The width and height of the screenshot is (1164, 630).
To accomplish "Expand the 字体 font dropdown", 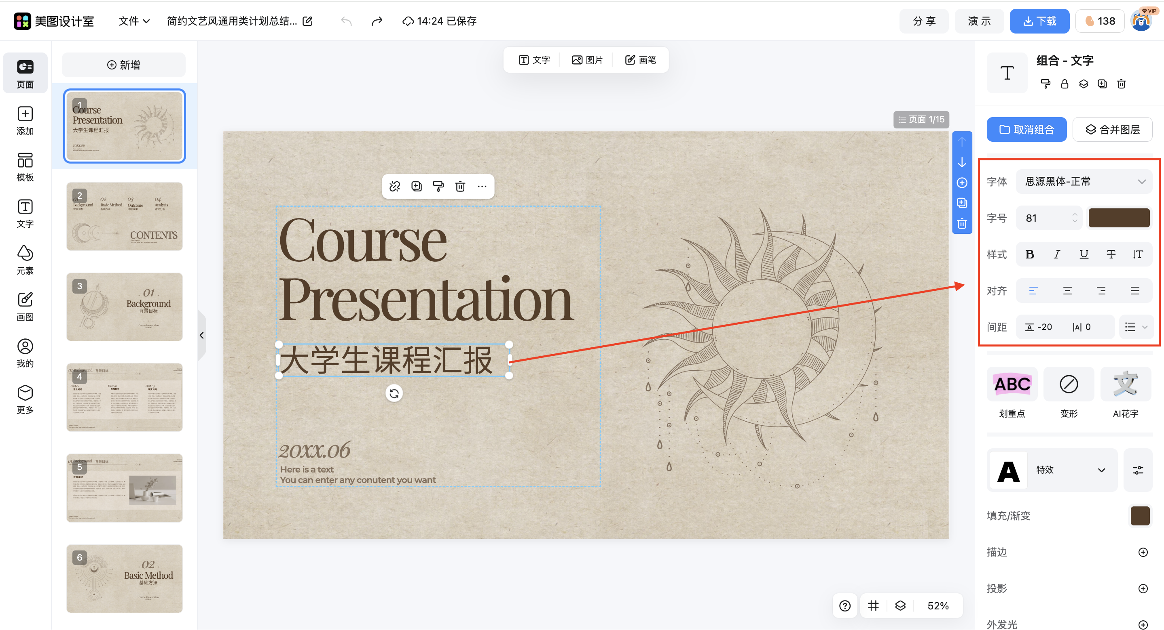I will click(1084, 181).
